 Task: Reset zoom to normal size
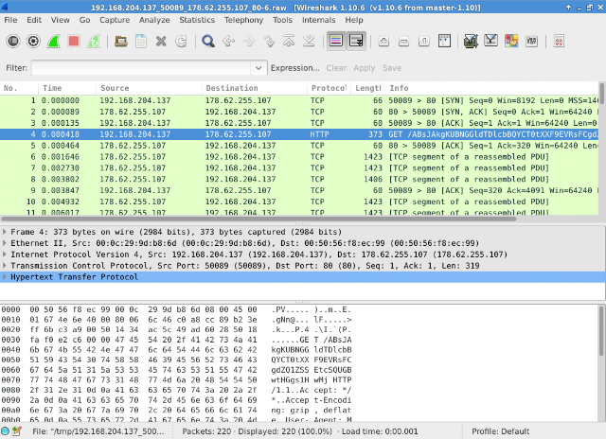[424, 41]
